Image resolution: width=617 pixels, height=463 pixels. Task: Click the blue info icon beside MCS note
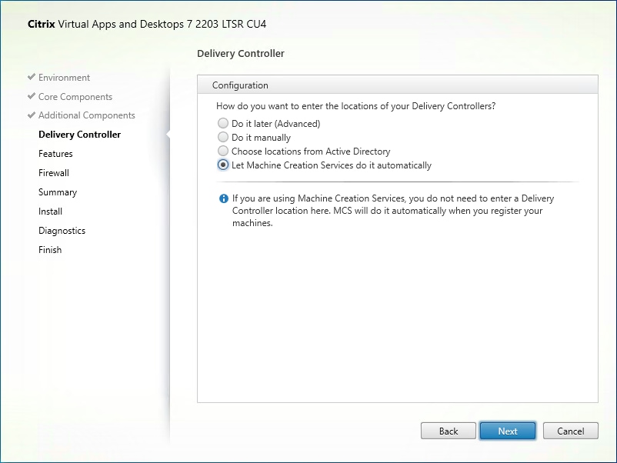coord(223,198)
